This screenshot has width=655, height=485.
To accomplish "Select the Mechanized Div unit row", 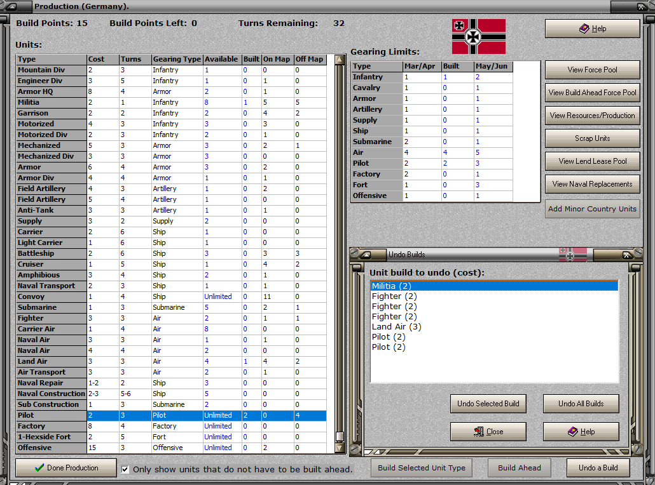I will (171, 156).
